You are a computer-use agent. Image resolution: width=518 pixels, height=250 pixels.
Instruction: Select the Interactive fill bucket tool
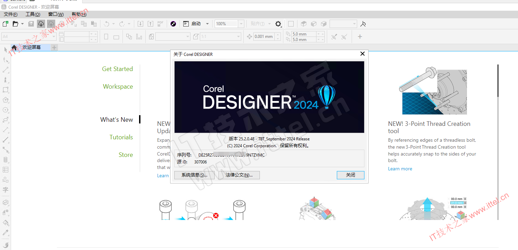tap(6, 223)
